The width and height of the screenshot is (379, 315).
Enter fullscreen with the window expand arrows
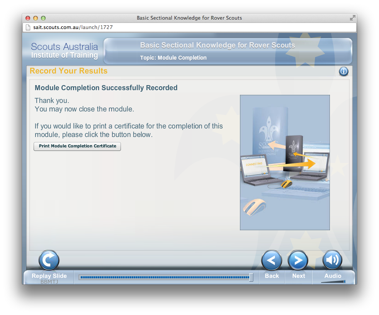point(352,18)
